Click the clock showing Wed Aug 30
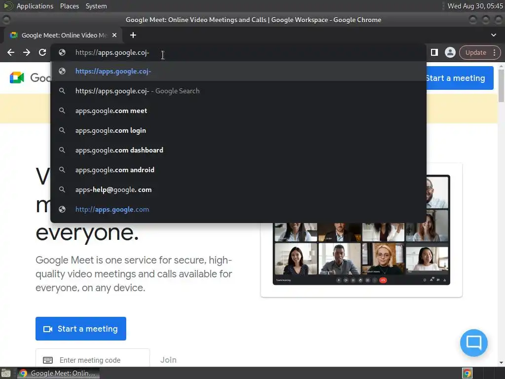This screenshot has width=505, height=379. pos(475,6)
